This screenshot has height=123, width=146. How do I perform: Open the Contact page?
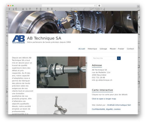(131, 49)
